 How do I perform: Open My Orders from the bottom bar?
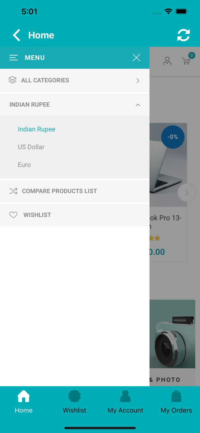pos(176,402)
